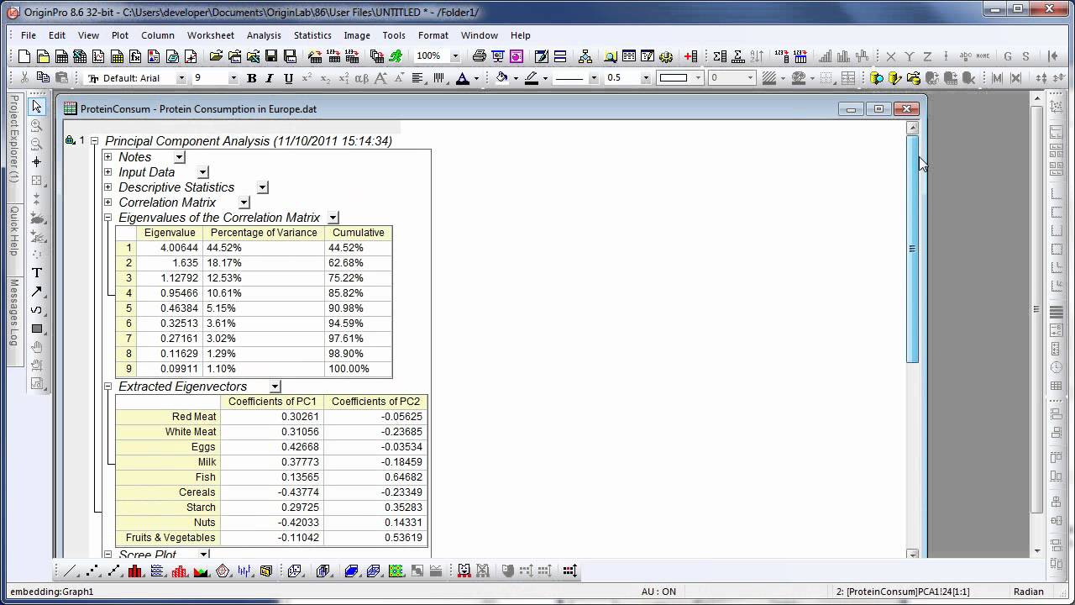Open the font size dropdown
This screenshot has width=1075, height=605.
click(233, 78)
